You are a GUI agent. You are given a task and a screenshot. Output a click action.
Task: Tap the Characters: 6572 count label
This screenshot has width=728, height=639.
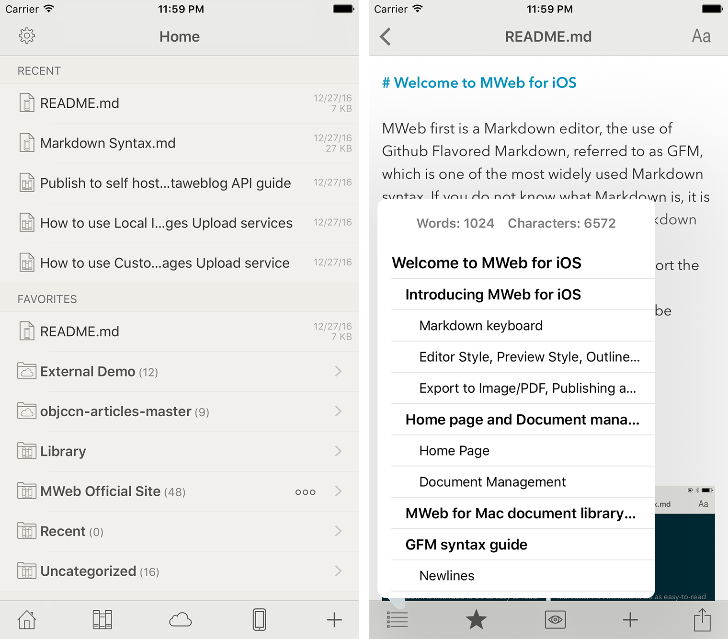click(562, 223)
